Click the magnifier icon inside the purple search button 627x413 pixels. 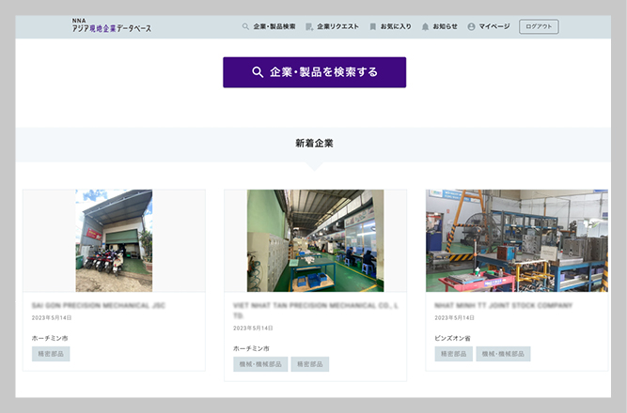click(258, 72)
